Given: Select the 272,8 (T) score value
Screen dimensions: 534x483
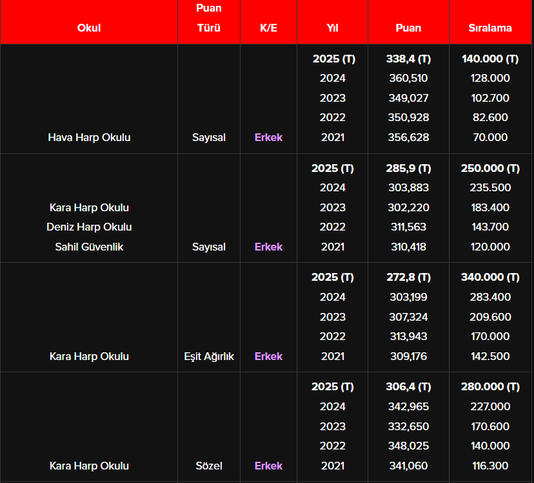Looking at the screenshot, I should (x=408, y=278).
